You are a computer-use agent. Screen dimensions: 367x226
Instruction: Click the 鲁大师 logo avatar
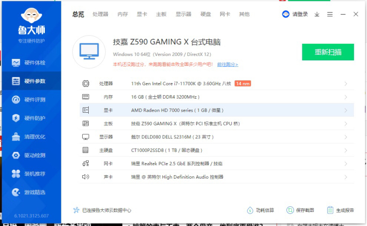click(31, 15)
